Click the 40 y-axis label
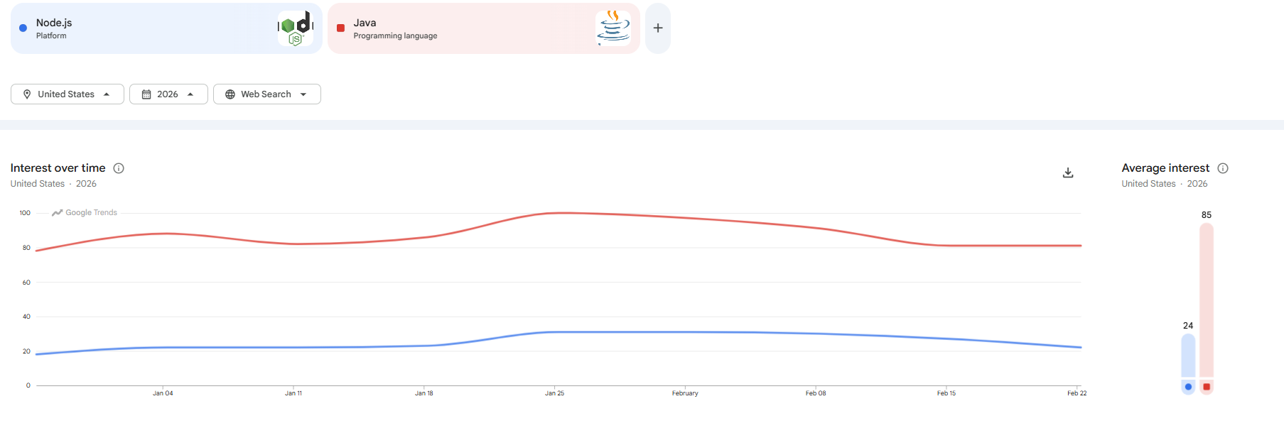 pyautogui.click(x=26, y=317)
